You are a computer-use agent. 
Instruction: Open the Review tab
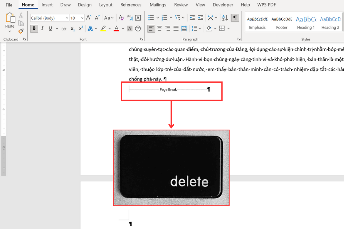(181, 5)
